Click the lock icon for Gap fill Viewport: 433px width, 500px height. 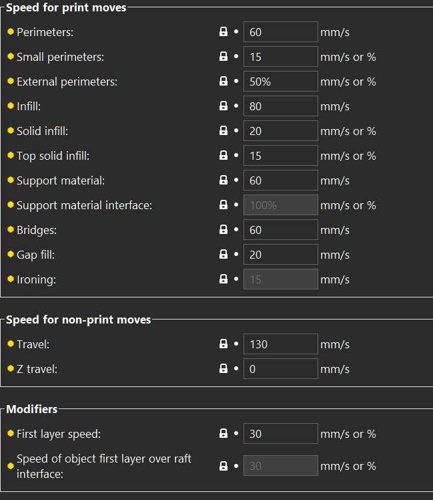coord(224,254)
